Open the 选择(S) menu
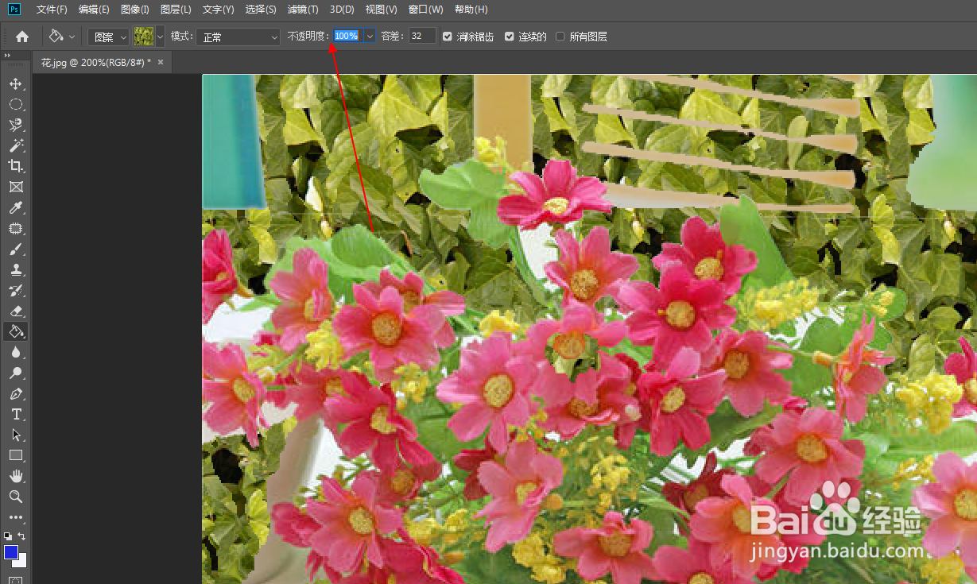 pyautogui.click(x=261, y=10)
